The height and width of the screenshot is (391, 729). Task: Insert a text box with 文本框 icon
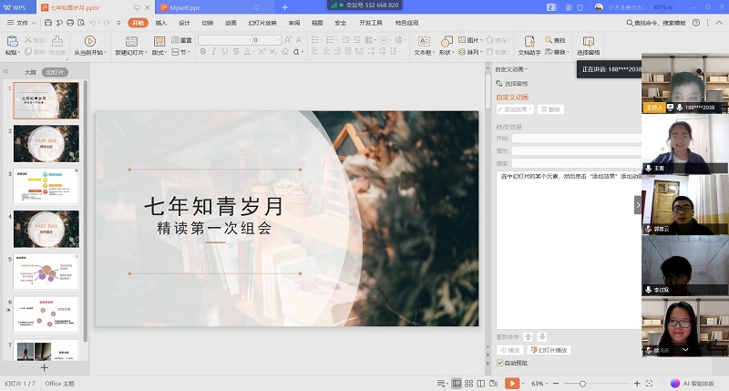coord(423,41)
